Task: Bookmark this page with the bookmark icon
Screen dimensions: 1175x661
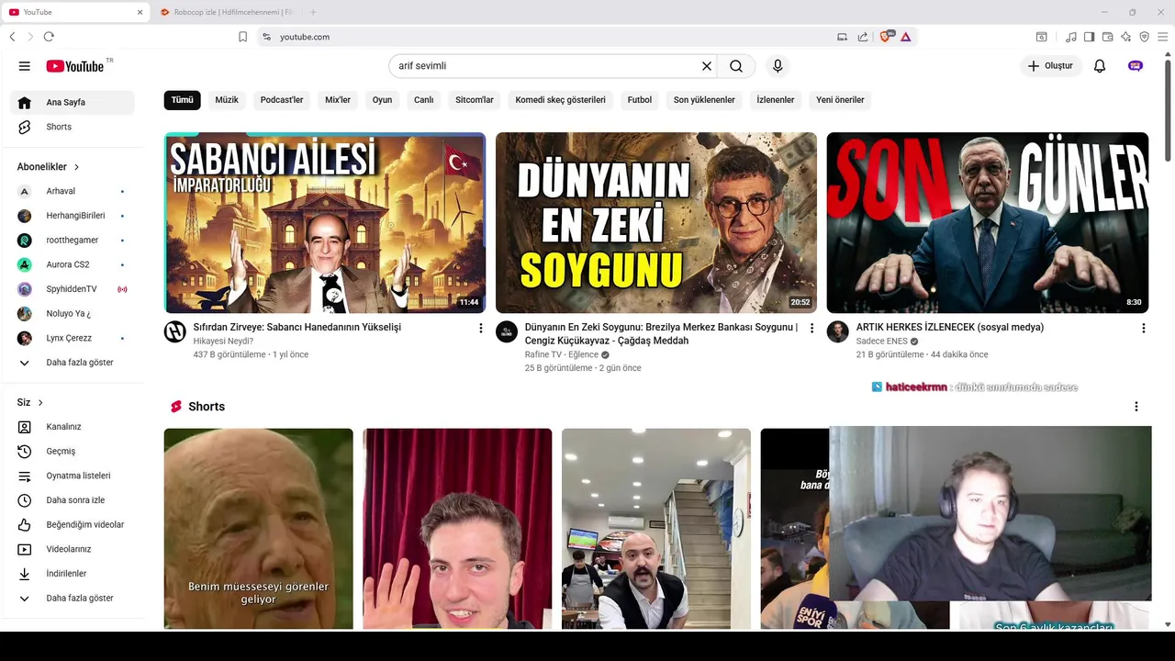Action: 242,37
